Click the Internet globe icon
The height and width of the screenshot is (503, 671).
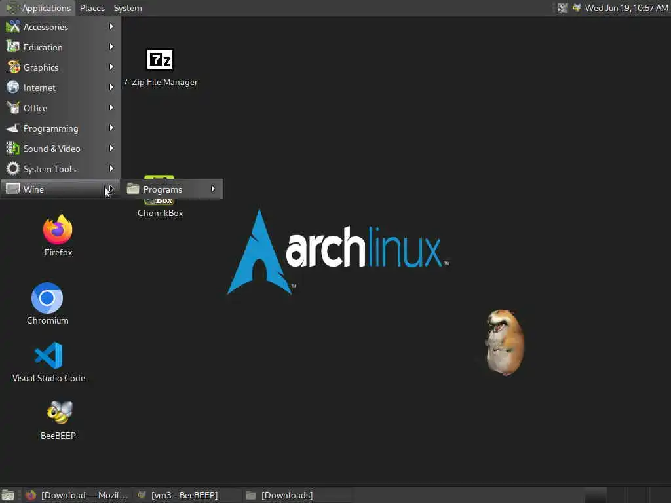coord(13,87)
